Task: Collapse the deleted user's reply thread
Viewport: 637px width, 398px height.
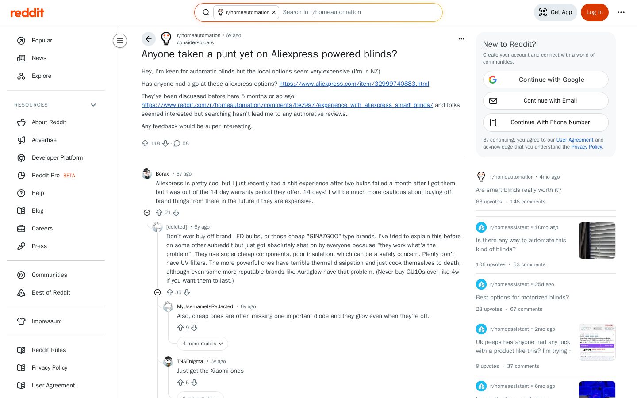Action: click(157, 292)
